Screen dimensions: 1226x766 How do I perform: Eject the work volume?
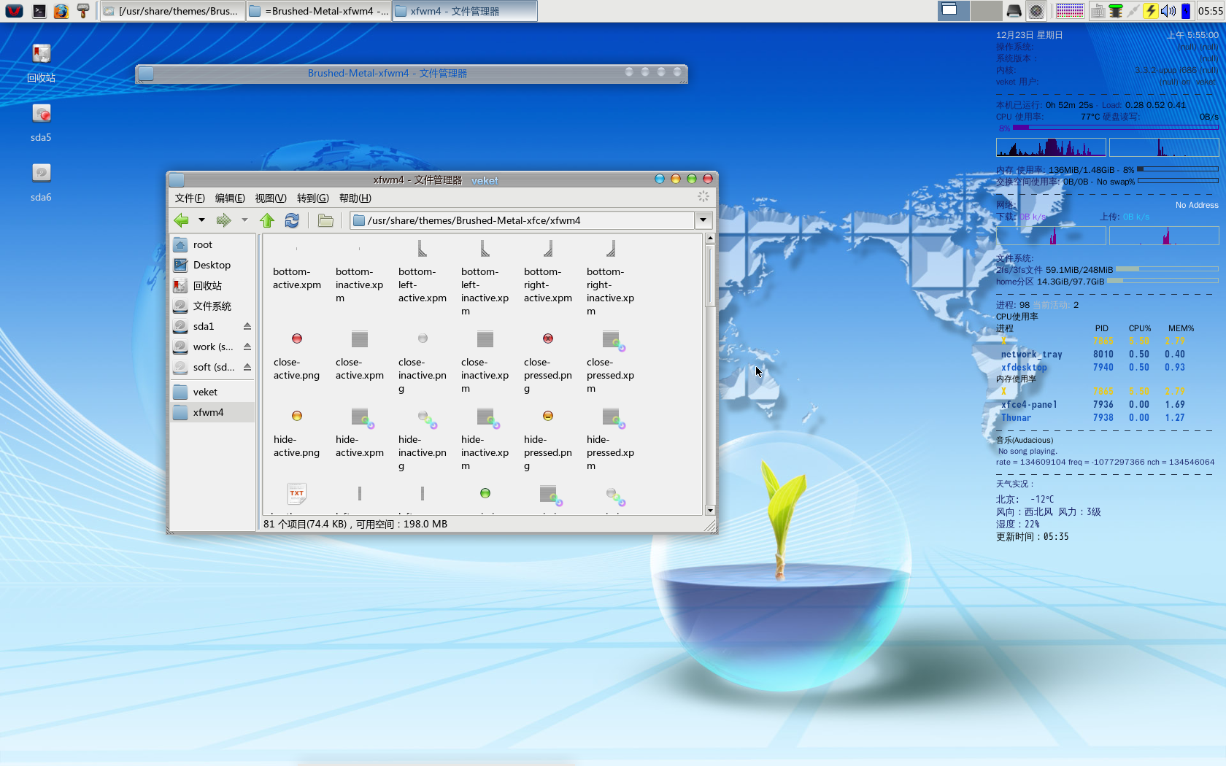pos(247,347)
